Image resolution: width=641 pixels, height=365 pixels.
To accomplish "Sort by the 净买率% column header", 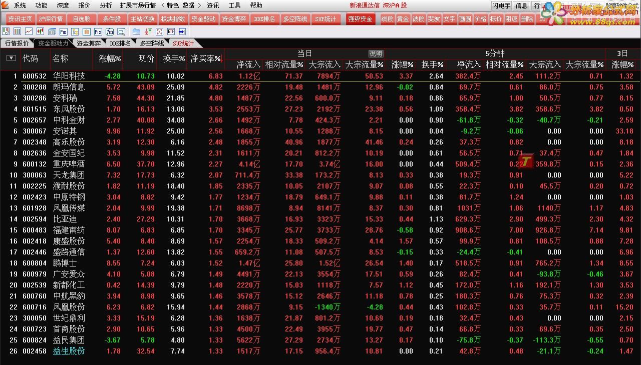I will (206, 58).
